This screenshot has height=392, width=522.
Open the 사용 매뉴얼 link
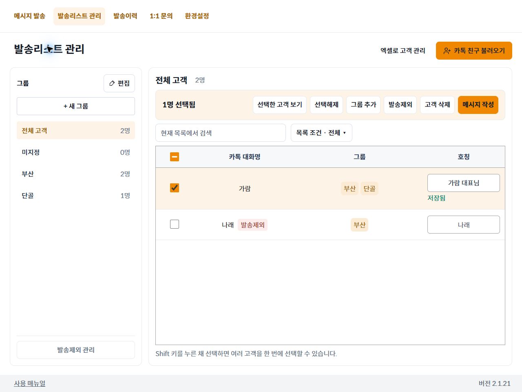pos(30,383)
